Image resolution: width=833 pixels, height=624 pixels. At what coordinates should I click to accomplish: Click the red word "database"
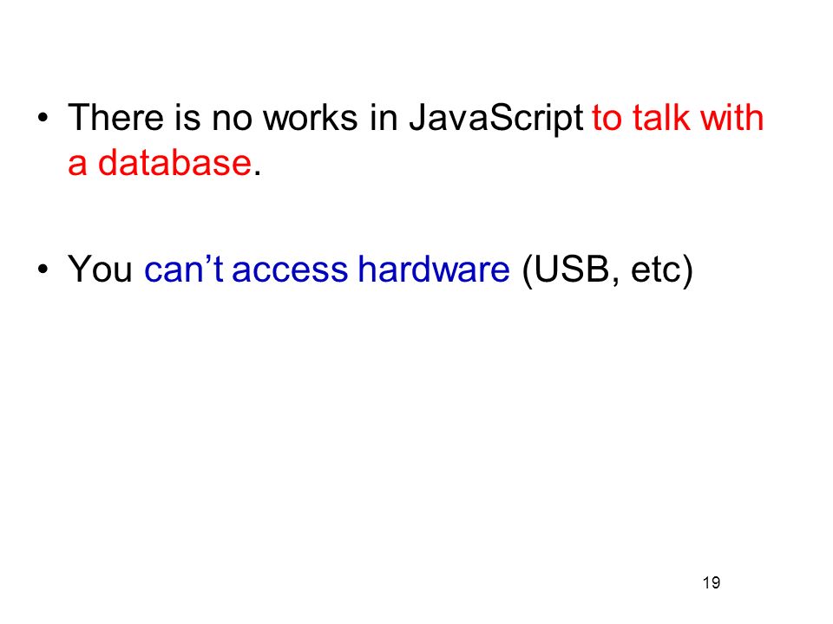[x=174, y=162]
